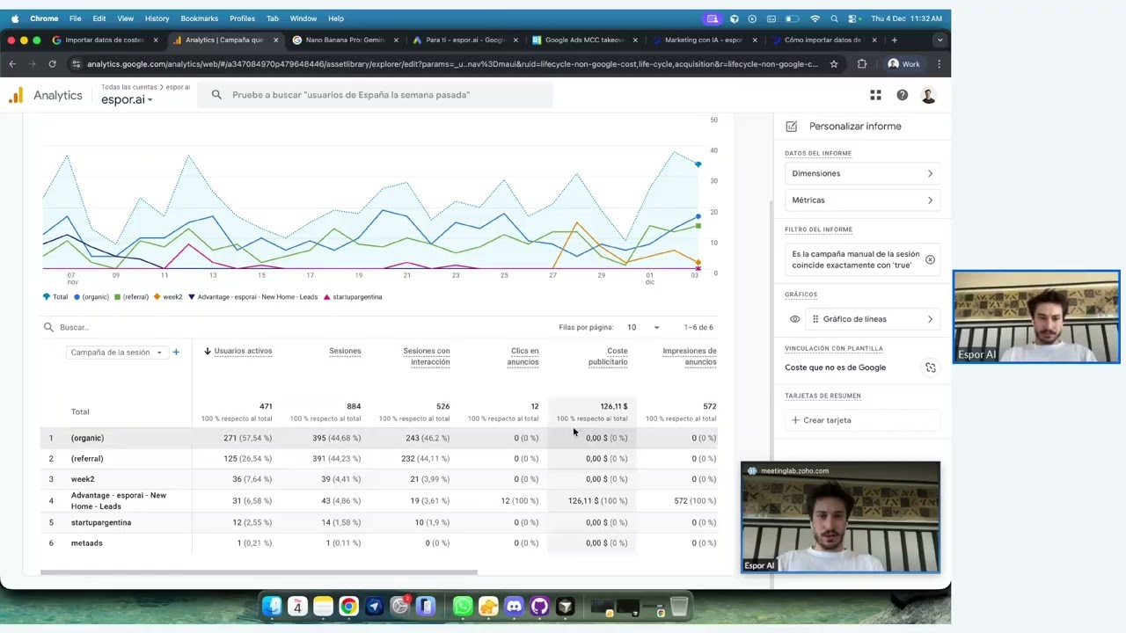Open the Work profile menu in Chrome
The width and height of the screenshot is (1126, 633).
903,64
